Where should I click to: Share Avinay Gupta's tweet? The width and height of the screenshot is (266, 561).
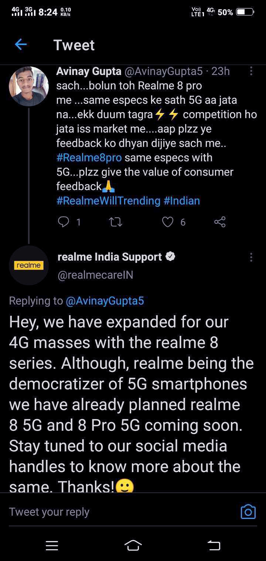pyautogui.click(x=220, y=222)
